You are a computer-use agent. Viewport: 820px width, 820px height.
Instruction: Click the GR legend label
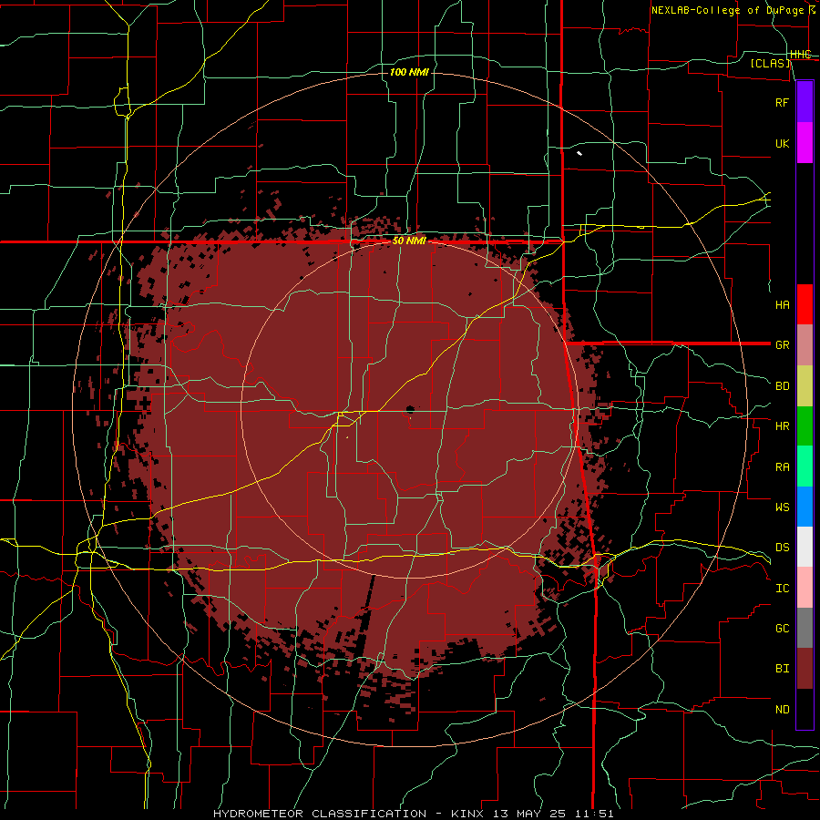tap(783, 345)
